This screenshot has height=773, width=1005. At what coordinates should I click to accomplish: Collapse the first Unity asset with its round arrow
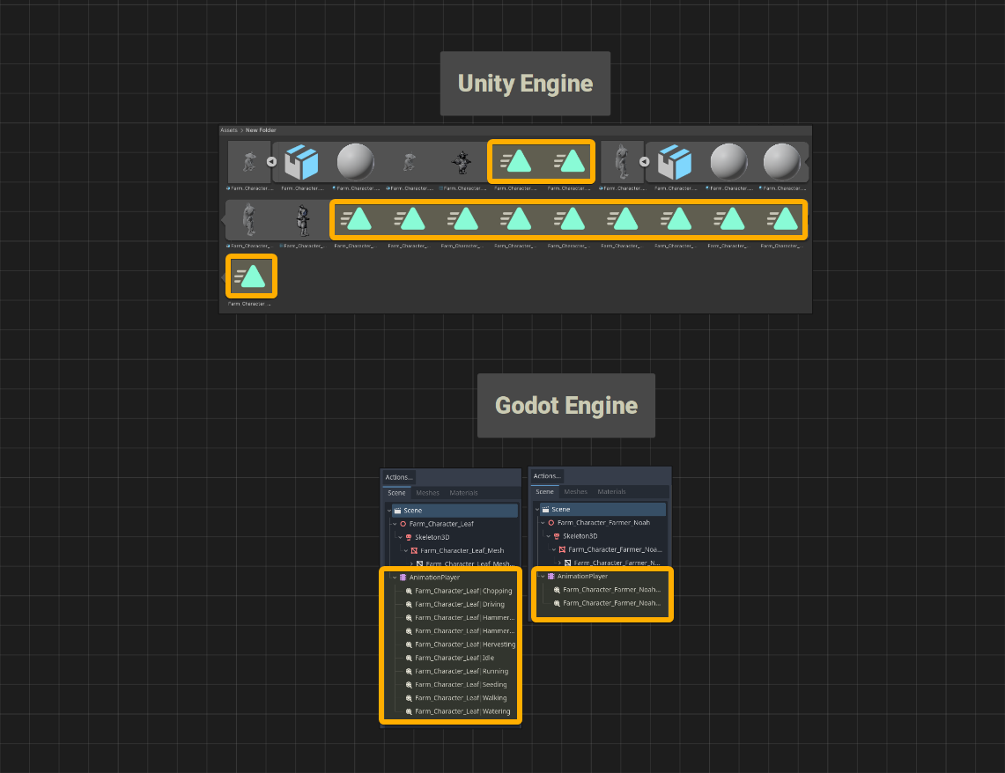272,162
